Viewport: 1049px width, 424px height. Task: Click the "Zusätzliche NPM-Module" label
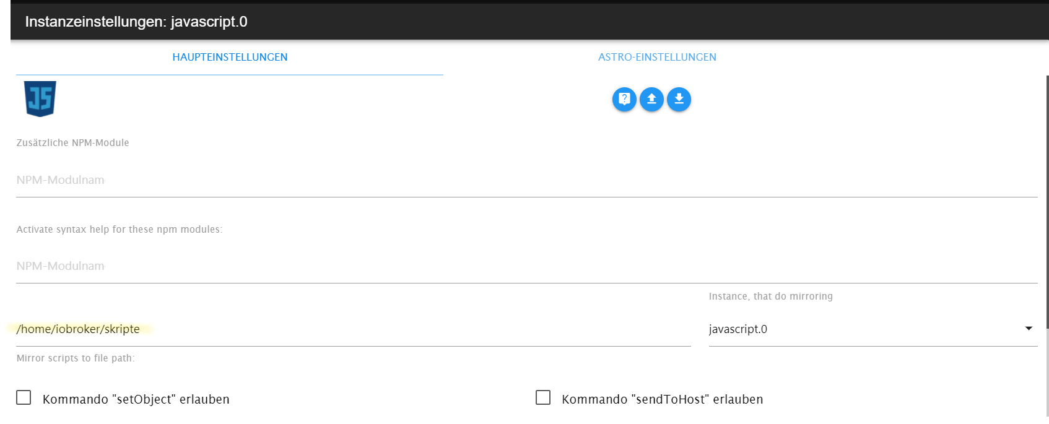click(73, 143)
